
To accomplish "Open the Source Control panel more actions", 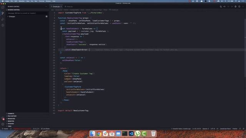I will (x=46, y=7).
